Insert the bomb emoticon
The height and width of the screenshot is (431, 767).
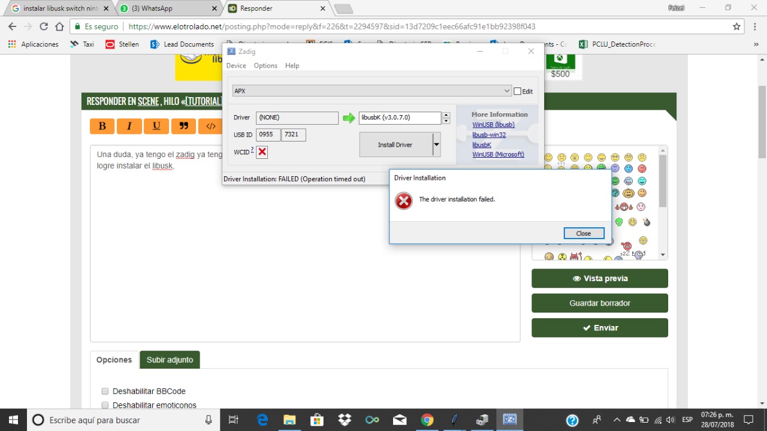pyautogui.click(x=646, y=222)
